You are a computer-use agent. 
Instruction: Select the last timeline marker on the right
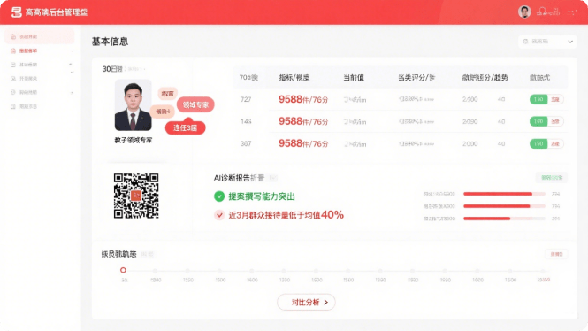pyautogui.click(x=543, y=271)
